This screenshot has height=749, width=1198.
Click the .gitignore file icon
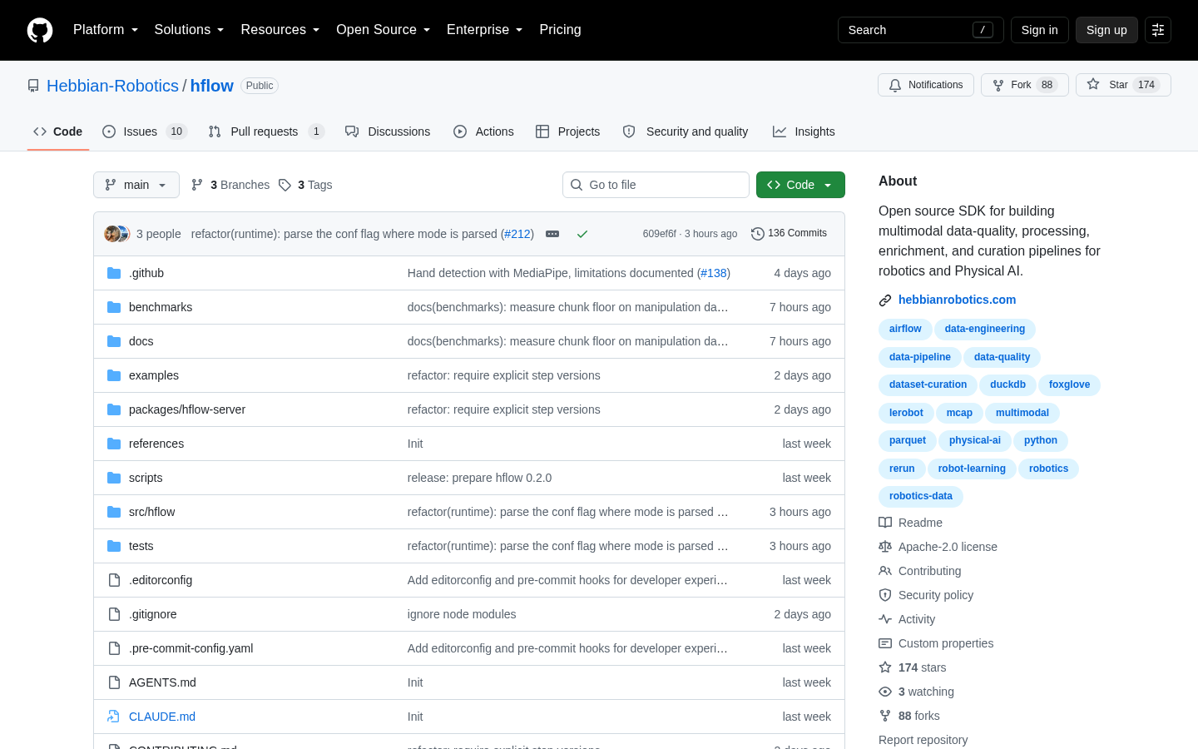(114, 614)
